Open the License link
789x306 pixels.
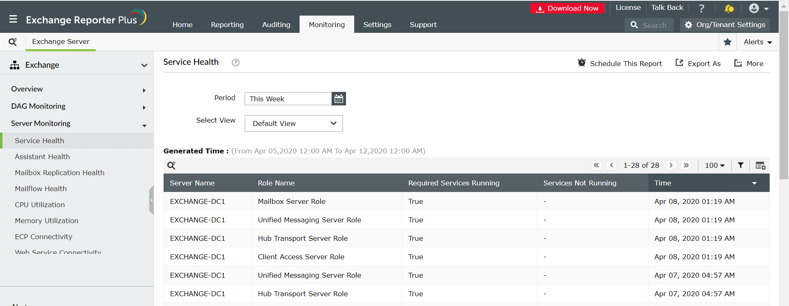pos(628,8)
